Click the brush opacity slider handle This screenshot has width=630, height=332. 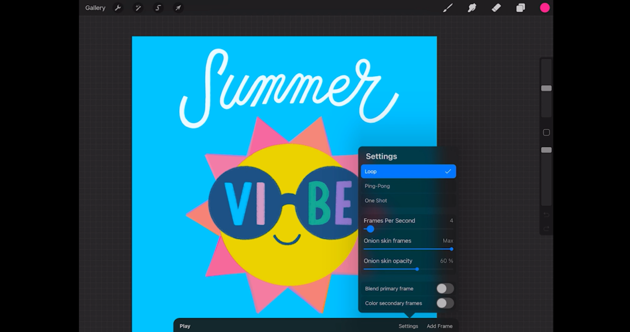tap(546, 150)
